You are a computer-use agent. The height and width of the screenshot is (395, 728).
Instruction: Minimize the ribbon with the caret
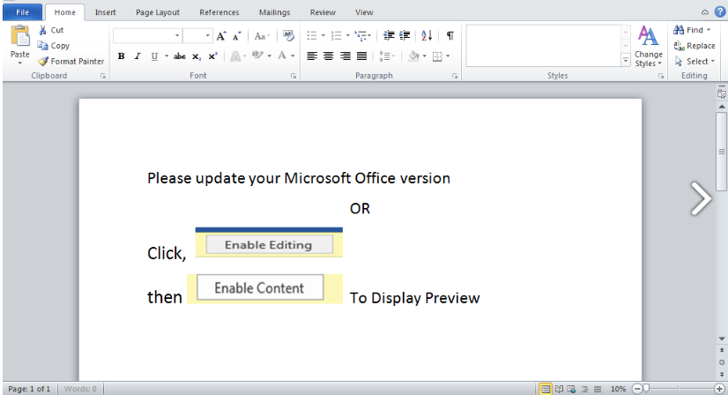tap(705, 12)
